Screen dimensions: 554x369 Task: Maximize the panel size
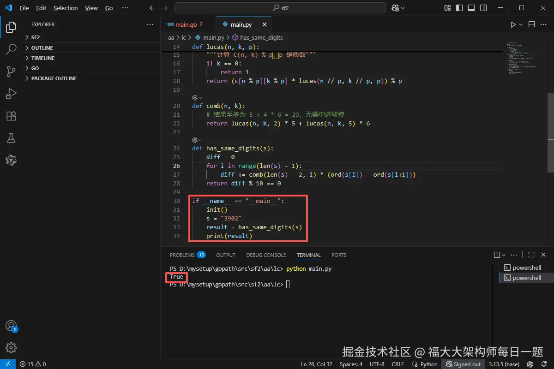pyautogui.click(x=531, y=255)
